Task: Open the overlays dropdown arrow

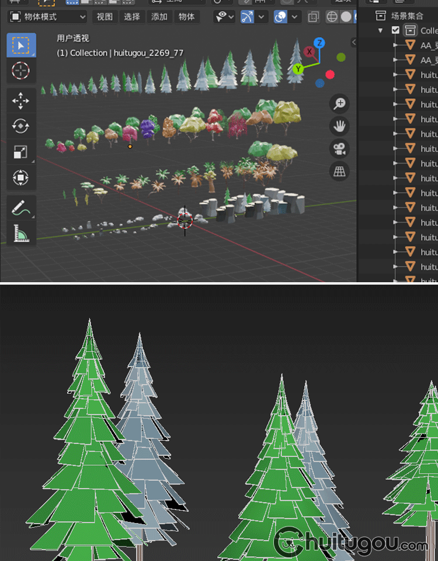Action: [296, 17]
